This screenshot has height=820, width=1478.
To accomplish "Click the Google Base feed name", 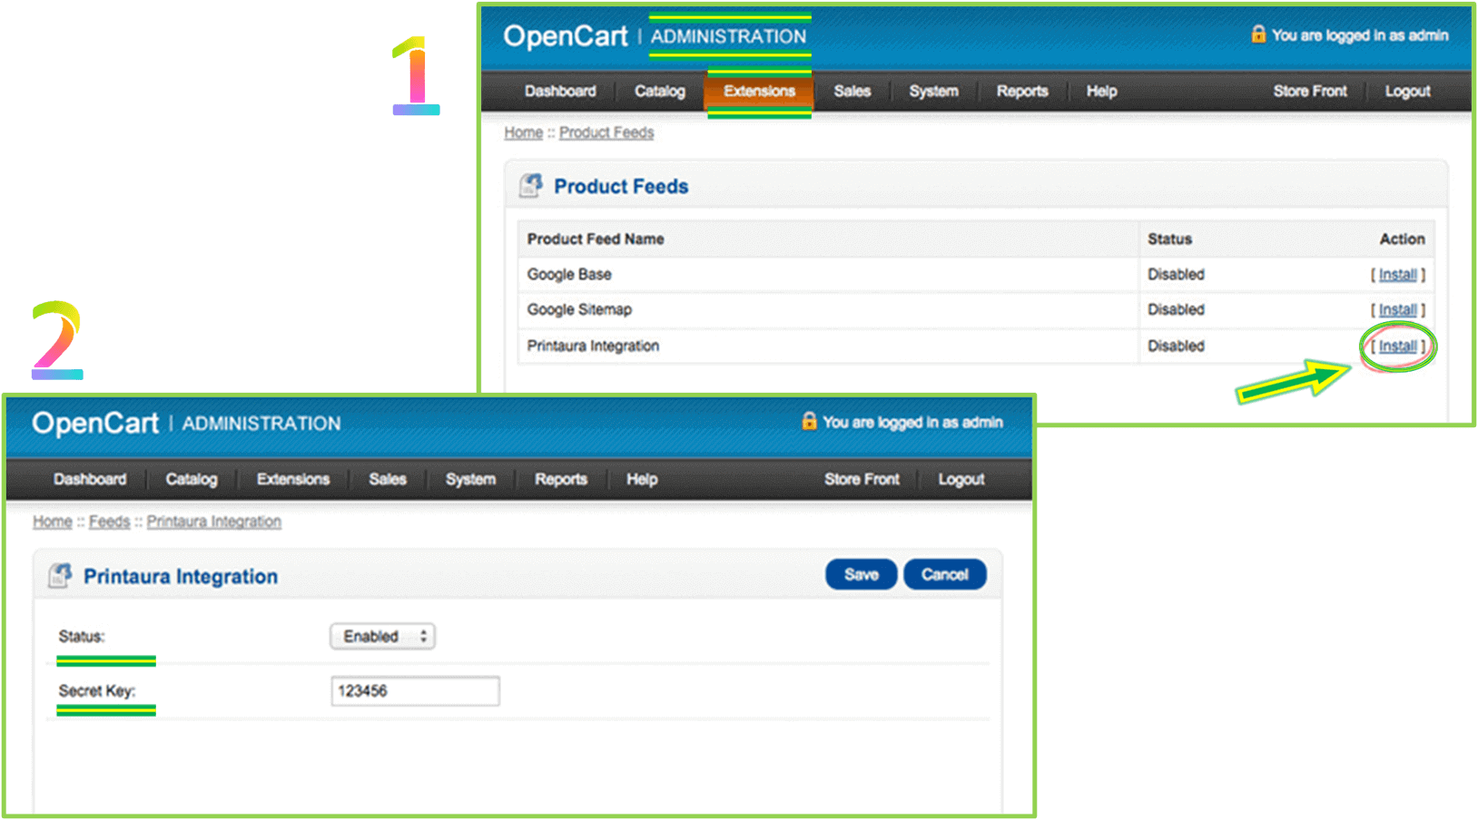I will click(x=569, y=274).
